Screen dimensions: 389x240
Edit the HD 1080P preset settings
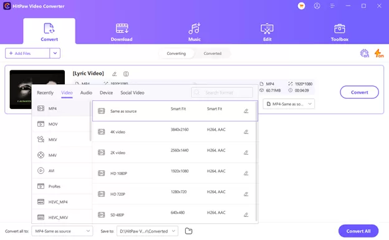point(246,173)
